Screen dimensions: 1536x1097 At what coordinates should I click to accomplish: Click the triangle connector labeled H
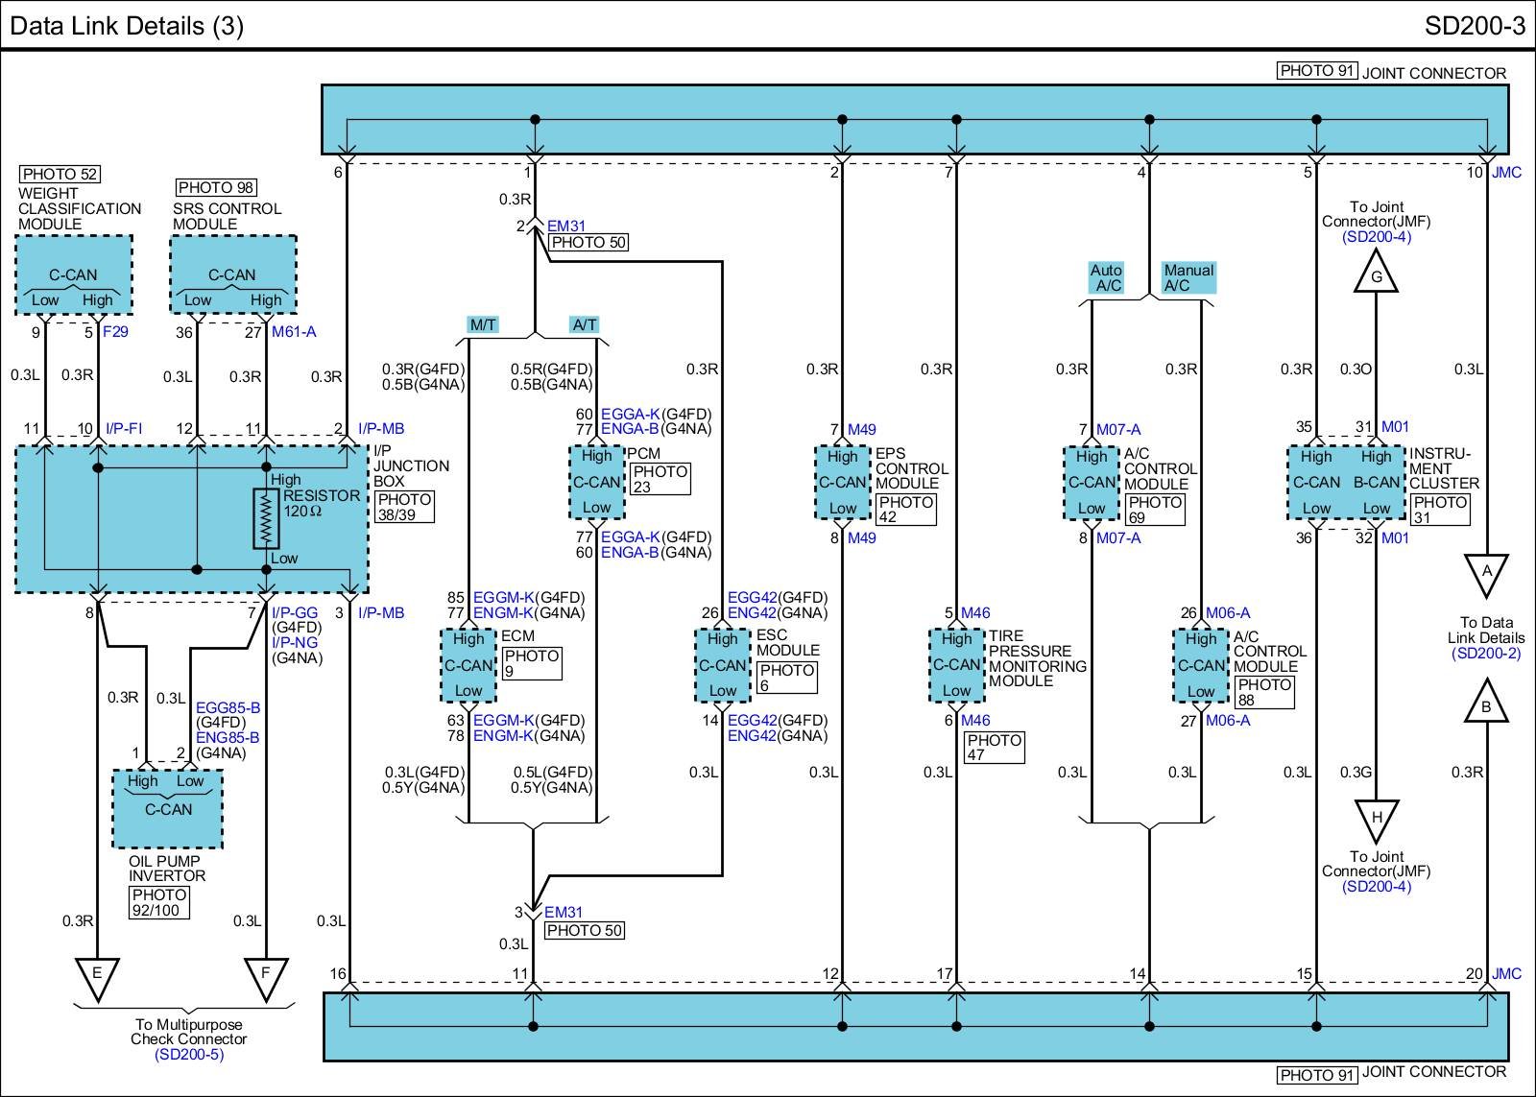click(1376, 819)
